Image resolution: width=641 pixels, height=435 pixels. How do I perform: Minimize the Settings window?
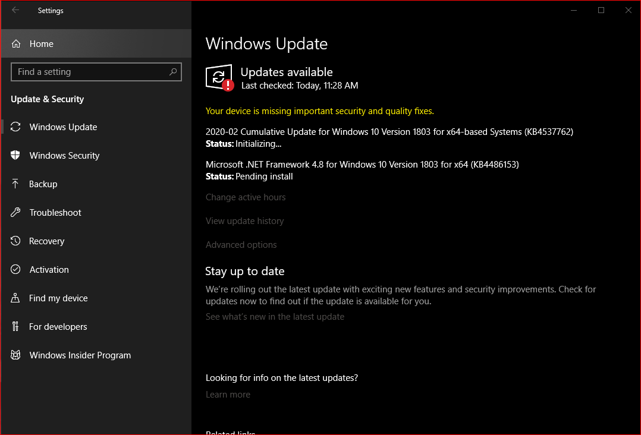click(x=574, y=10)
